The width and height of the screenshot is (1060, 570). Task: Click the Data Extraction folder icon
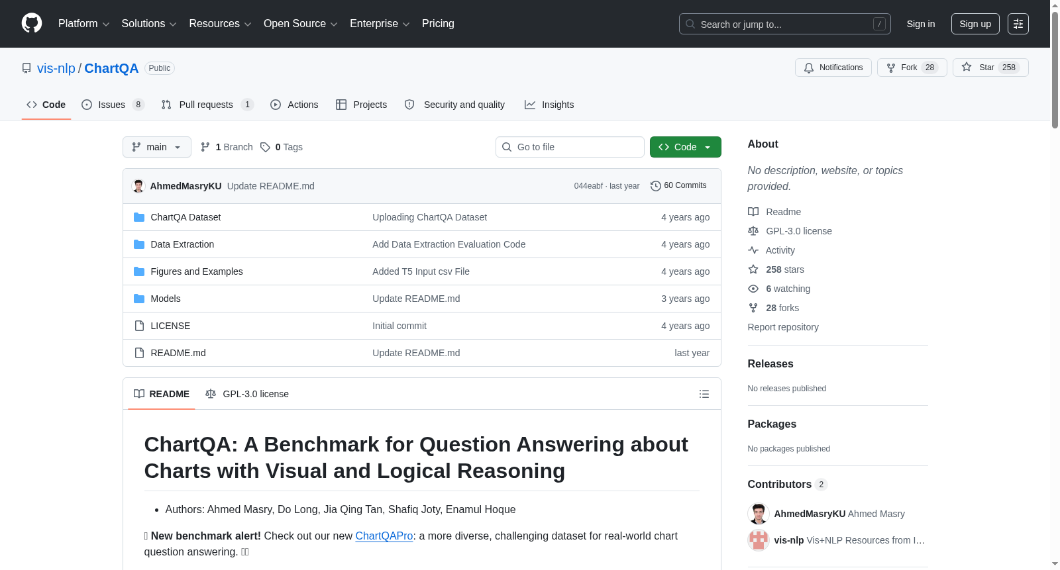coord(139,244)
